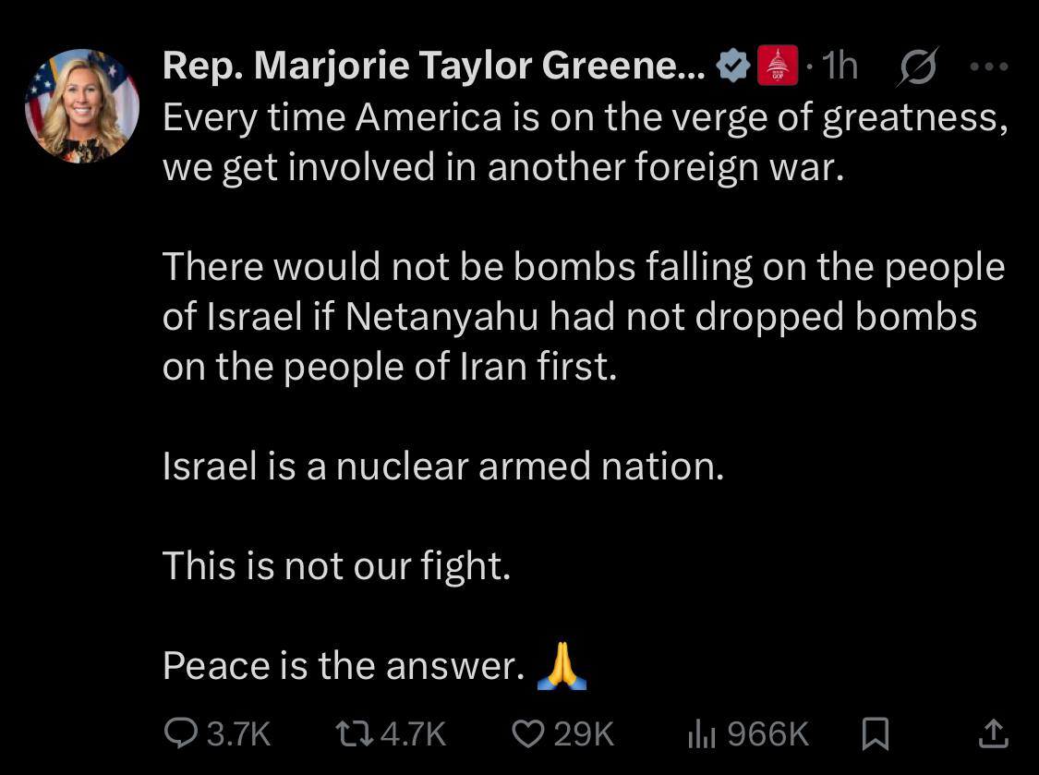The height and width of the screenshot is (775, 1039).
Task: Open view analytics bar chart icon
Action: click(x=702, y=733)
